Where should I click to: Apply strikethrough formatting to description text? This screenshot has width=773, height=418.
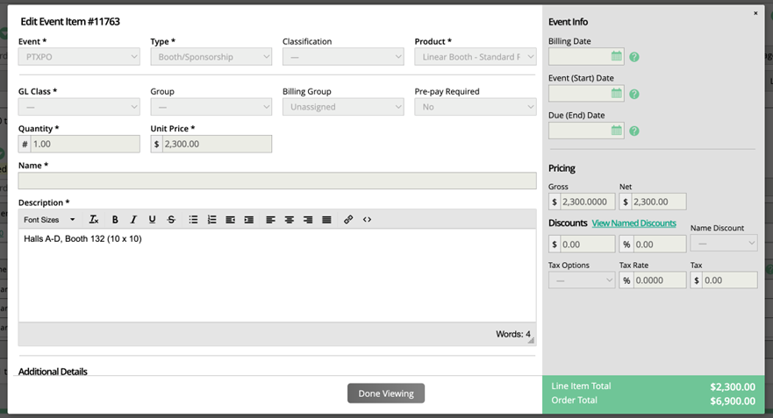pyautogui.click(x=171, y=219)
